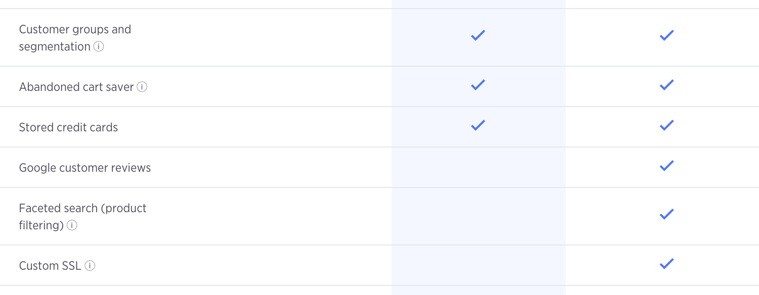Select the Google customer reviews label
Screen dimensions: 759x295
pos(85,168)
